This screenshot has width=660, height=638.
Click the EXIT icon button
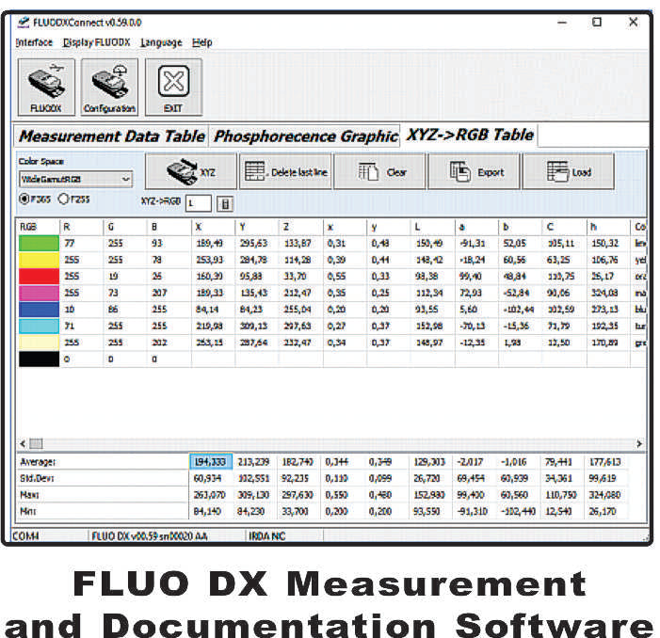point(172,88)
